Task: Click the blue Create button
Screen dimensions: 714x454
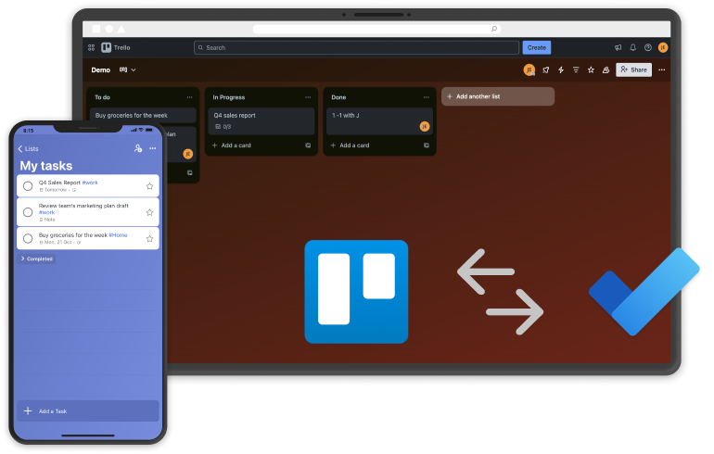Action: [x=536, y=47]
